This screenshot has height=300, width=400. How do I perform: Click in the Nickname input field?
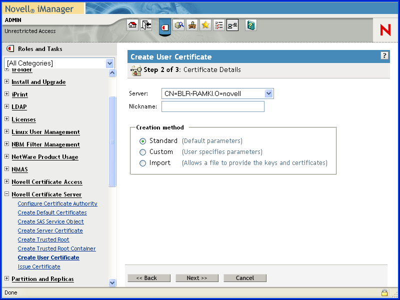coord(213,106)
